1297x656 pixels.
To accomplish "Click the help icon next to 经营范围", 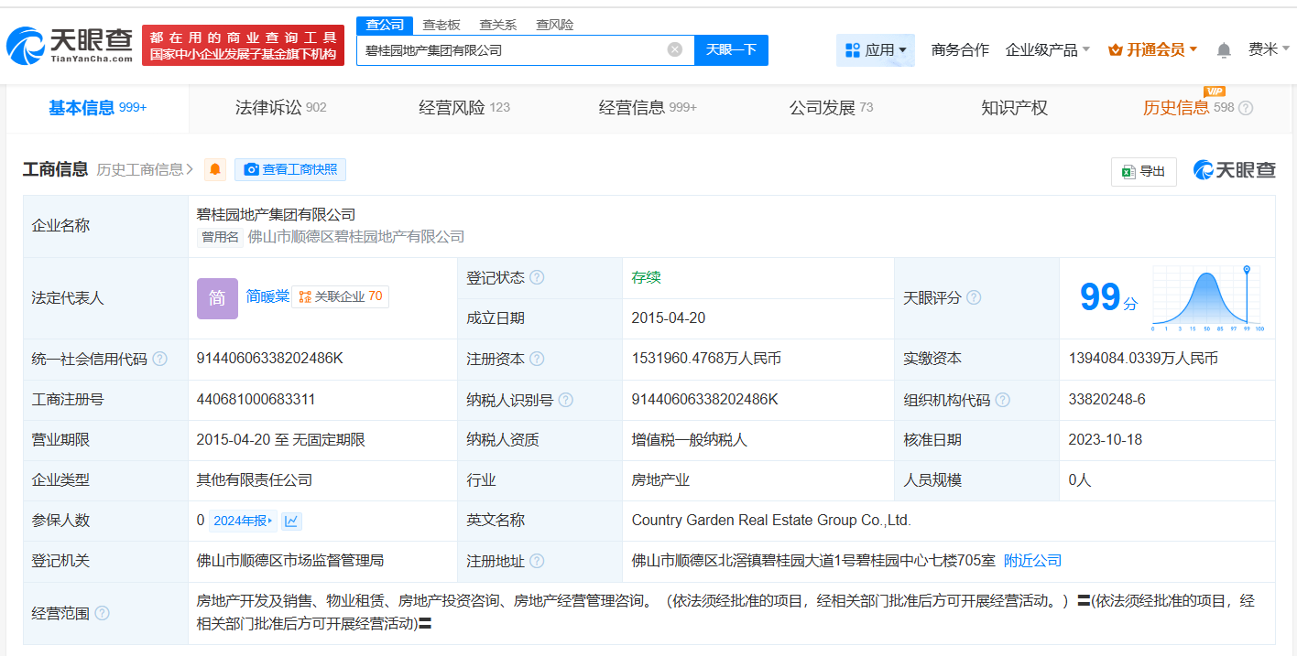I will (102, 613).
